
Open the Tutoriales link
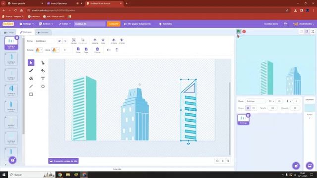tap(165, 24)
